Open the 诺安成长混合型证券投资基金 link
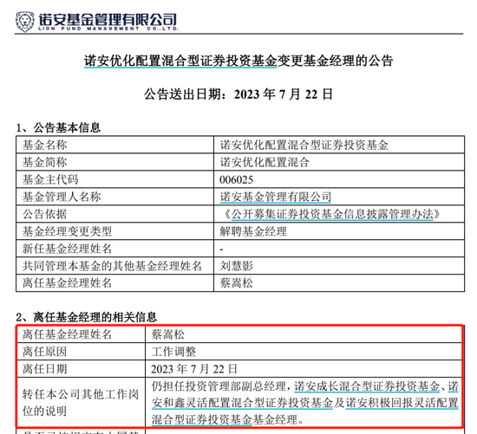 tap(367, 386)
